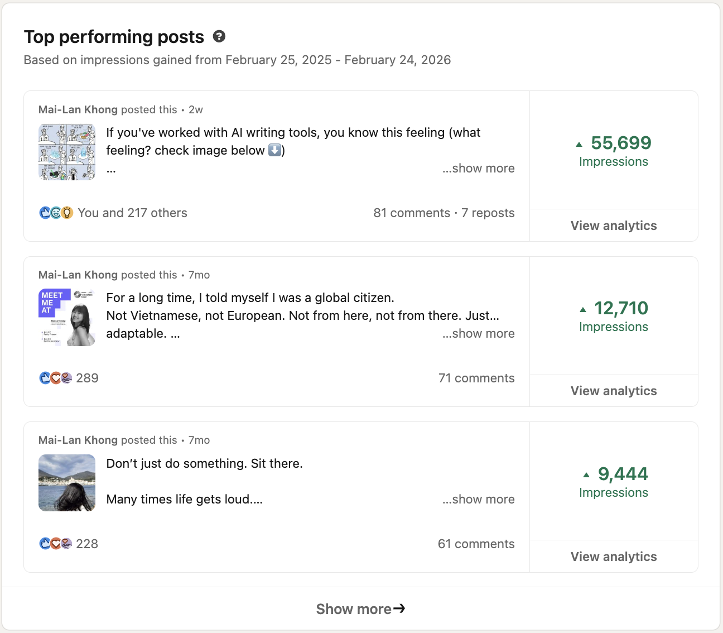Click the thumbs-up Like reaction icon on first post

(45, 213)
